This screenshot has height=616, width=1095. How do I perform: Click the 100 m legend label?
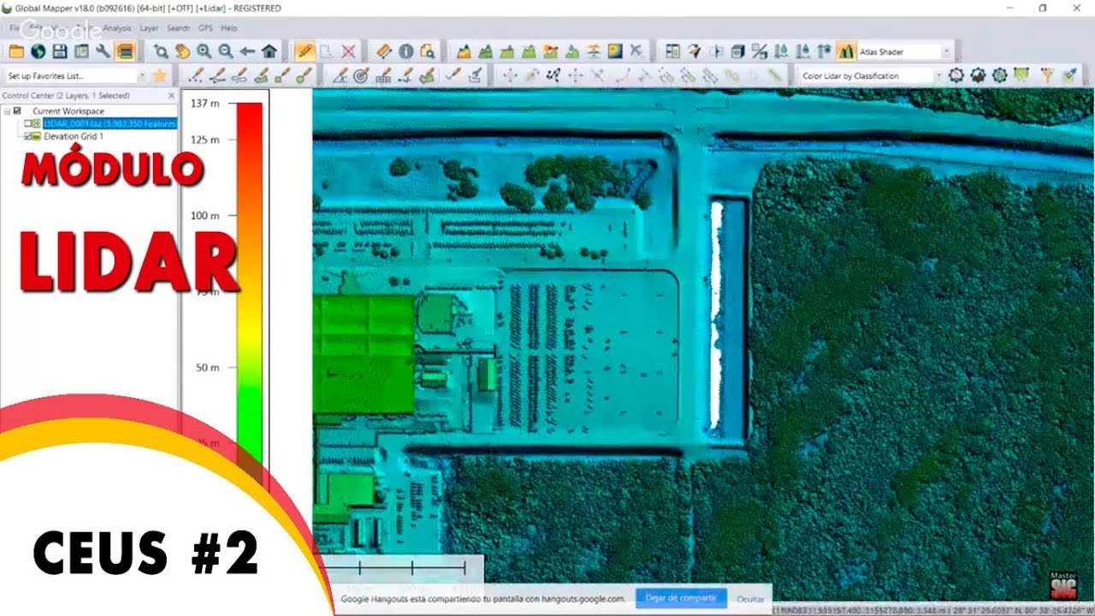point(205,216)
